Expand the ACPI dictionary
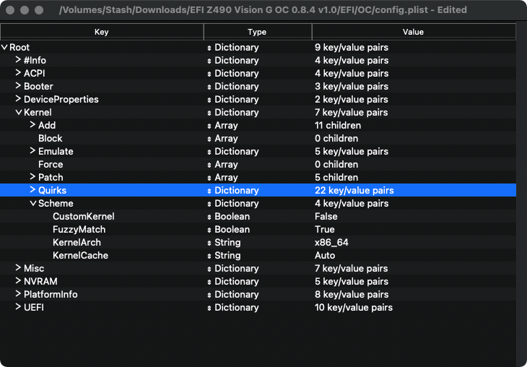Image resolution: width=527 pixels, height=367 pixels. pyautogui.click(x=18, y=73)
